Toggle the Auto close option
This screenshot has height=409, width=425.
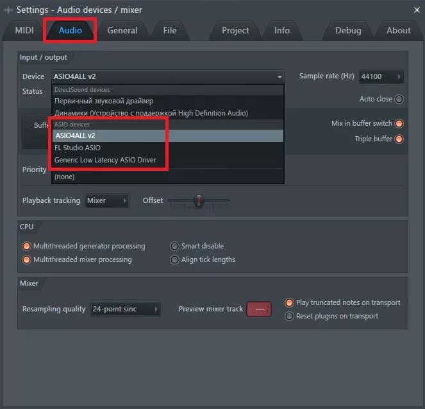(399, 99)
